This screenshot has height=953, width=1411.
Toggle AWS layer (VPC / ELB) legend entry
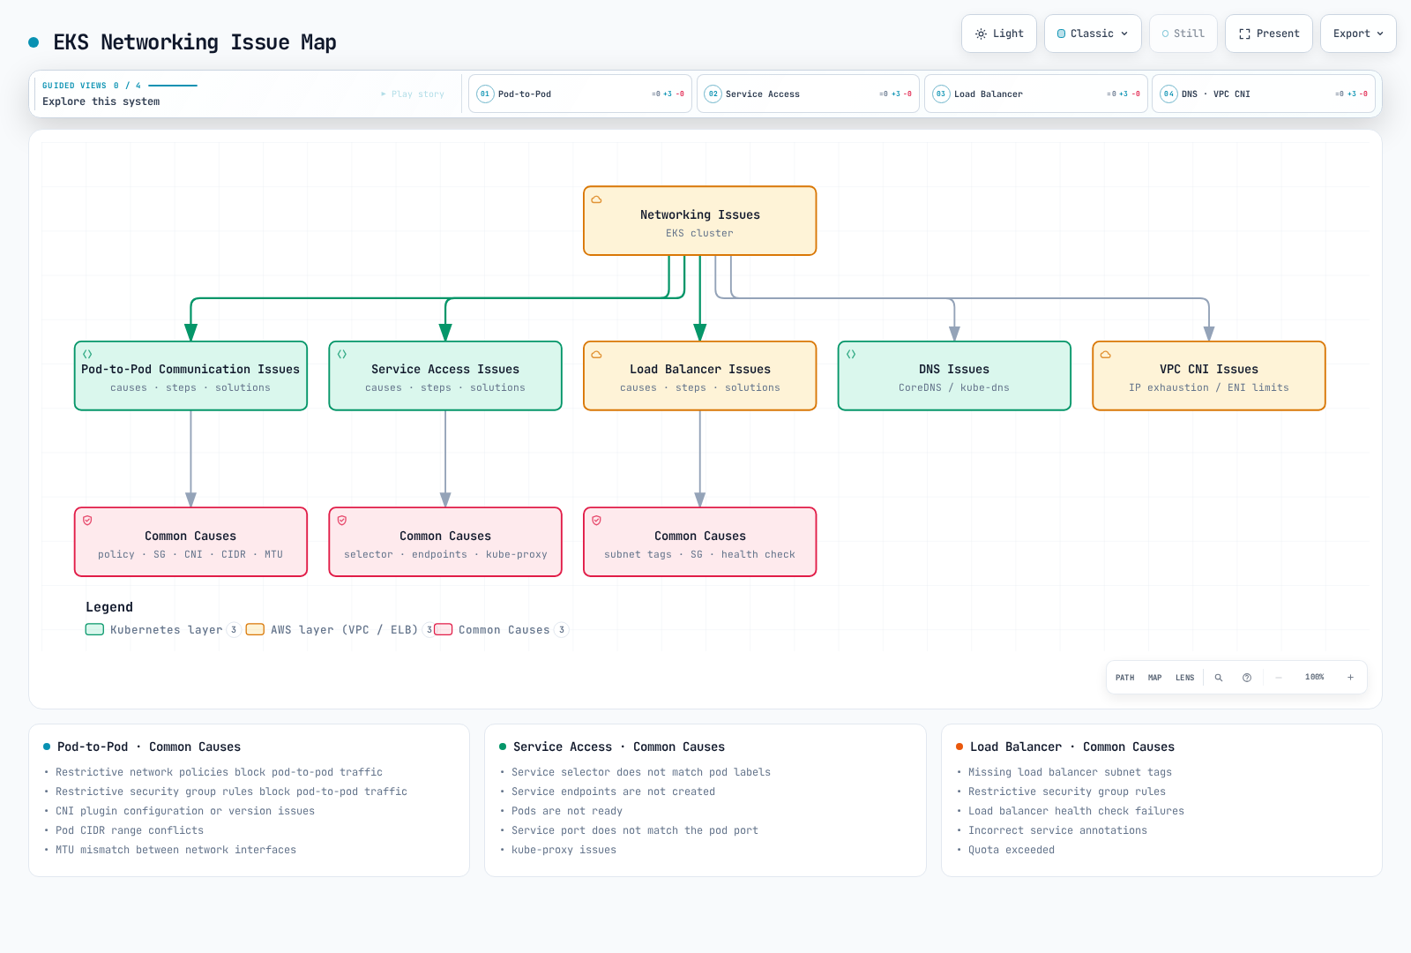click(x=340, y=629)
